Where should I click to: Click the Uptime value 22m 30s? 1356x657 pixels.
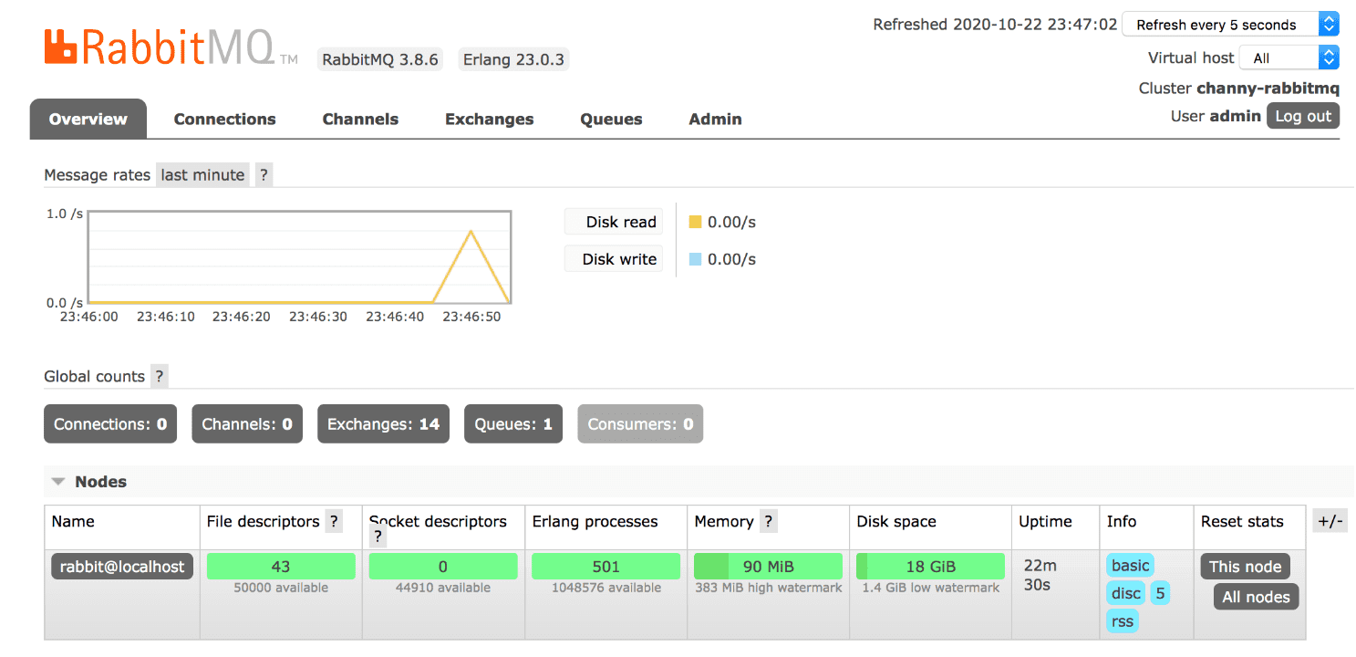point(1040,575)
